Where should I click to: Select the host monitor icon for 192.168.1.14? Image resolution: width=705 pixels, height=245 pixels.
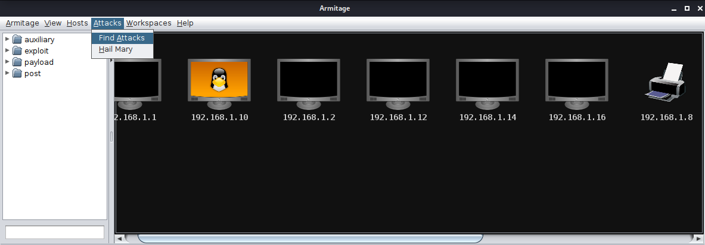tap(487, 84)
